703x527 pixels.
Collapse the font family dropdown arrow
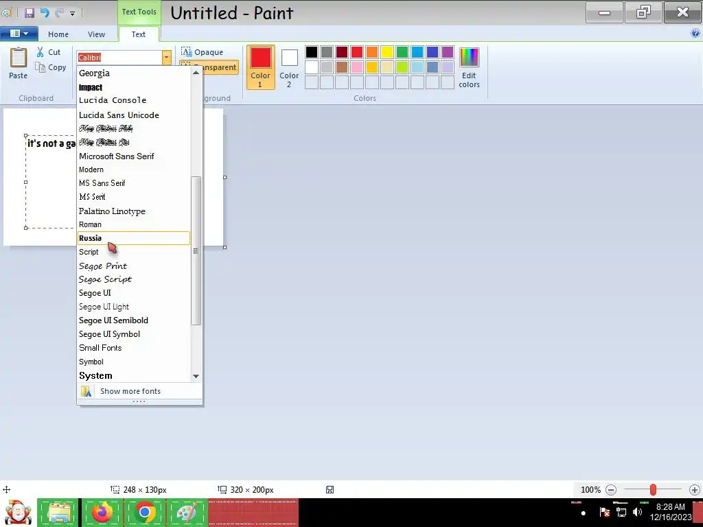tap(166, 58)
